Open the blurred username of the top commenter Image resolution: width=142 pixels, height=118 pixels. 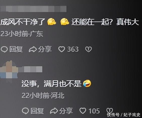click(x=33, y=9)
